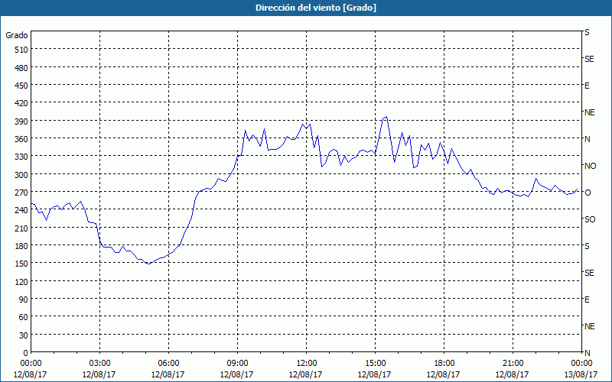Click the 390 degree axis label
Screen dimensions: 612x382
click(x=20, y=121)
